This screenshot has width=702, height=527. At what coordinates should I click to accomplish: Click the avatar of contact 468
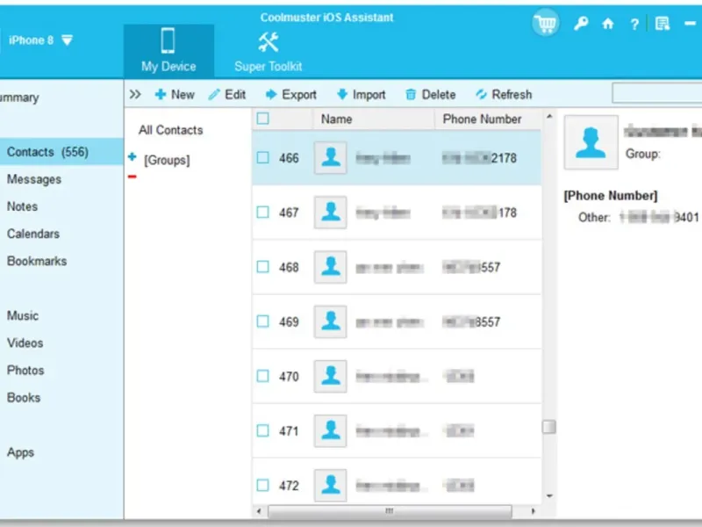point(331,267)
